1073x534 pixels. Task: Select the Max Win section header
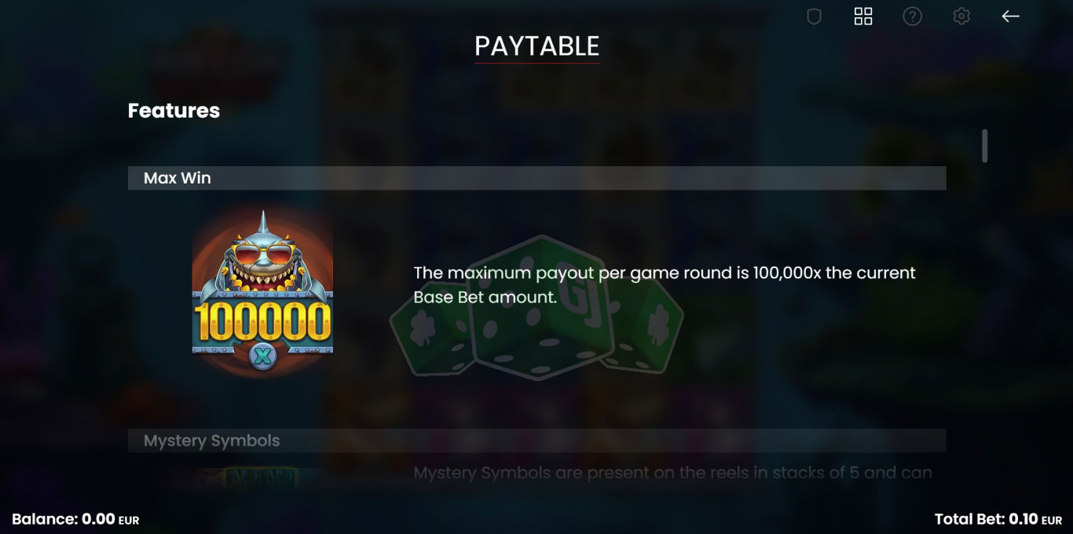(x=536, y=178)
